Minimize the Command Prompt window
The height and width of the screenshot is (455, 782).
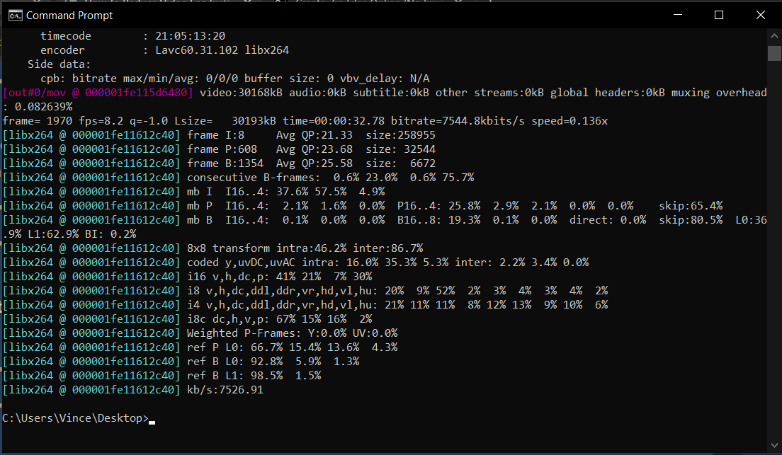pos(678,14)
